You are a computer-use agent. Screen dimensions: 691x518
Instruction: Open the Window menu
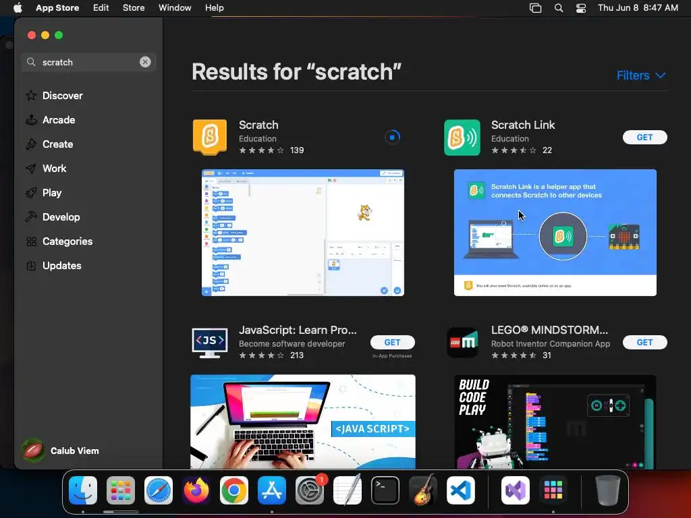pos(175,8)
